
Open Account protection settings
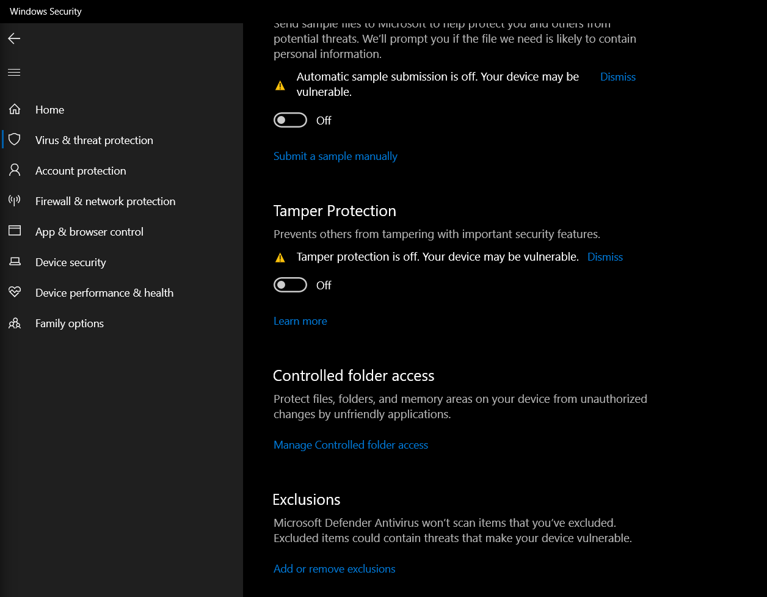tap(80, 170)
